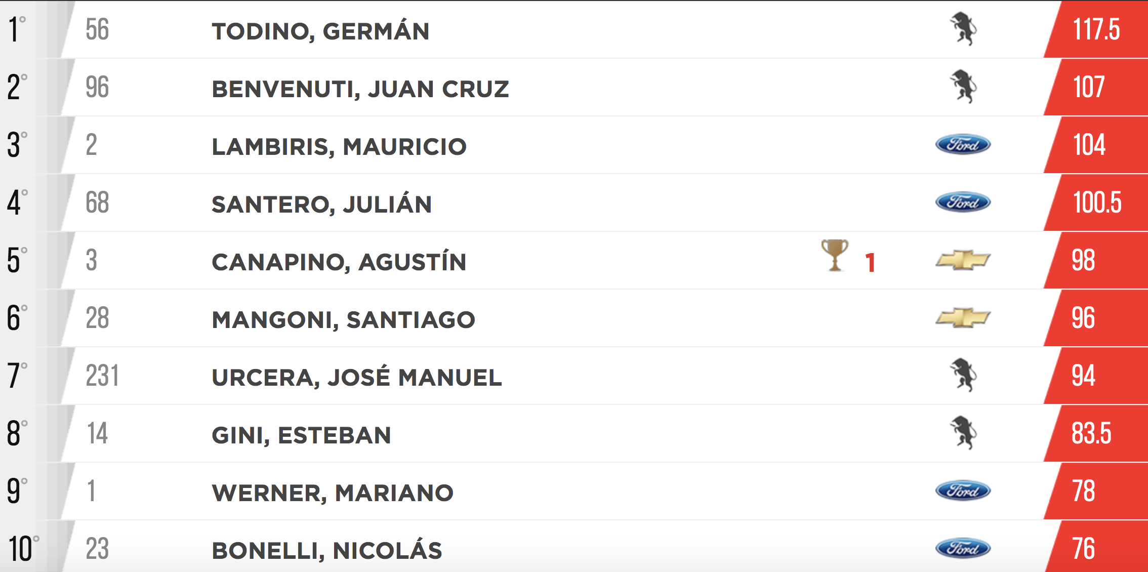
Task: Click the Ford badge for Bonelli, Nicolás
Action: coord(963,549)
